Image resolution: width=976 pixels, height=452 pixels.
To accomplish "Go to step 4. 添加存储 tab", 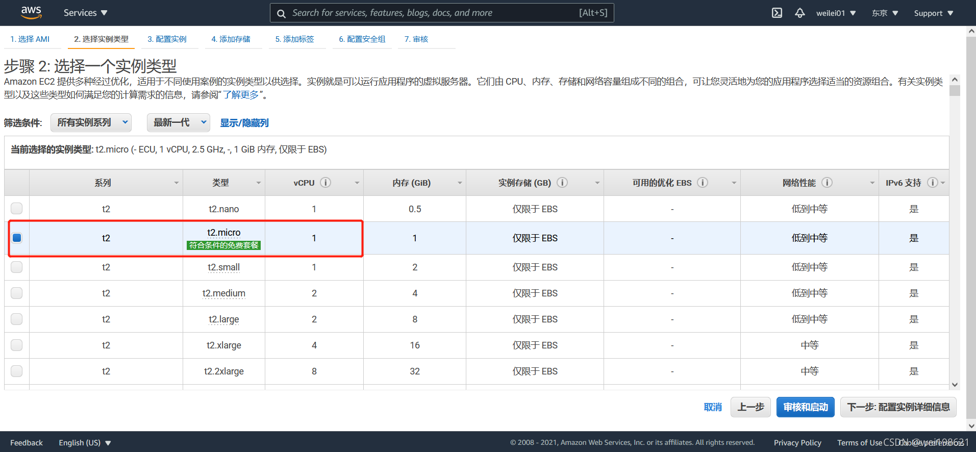I will click(231, 39).
